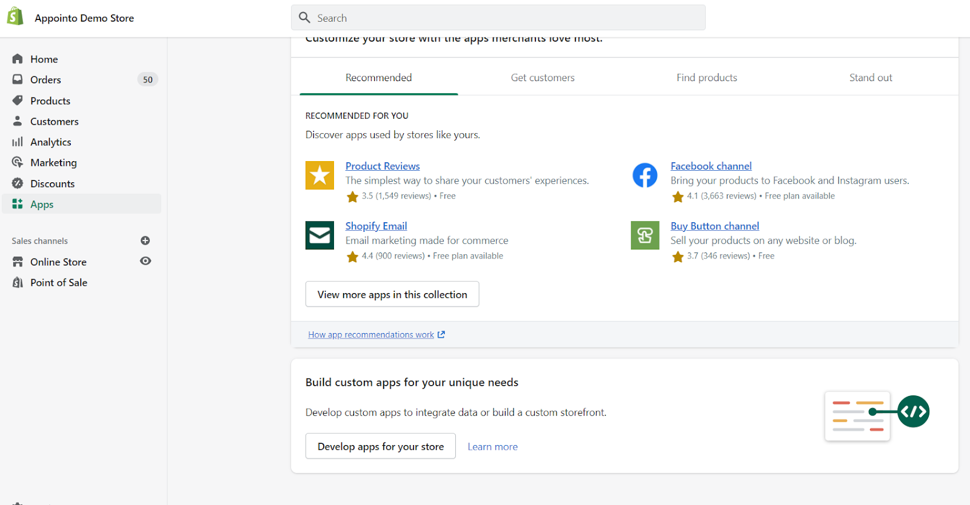Click the Facebook channel app icon

click(645, 176)
